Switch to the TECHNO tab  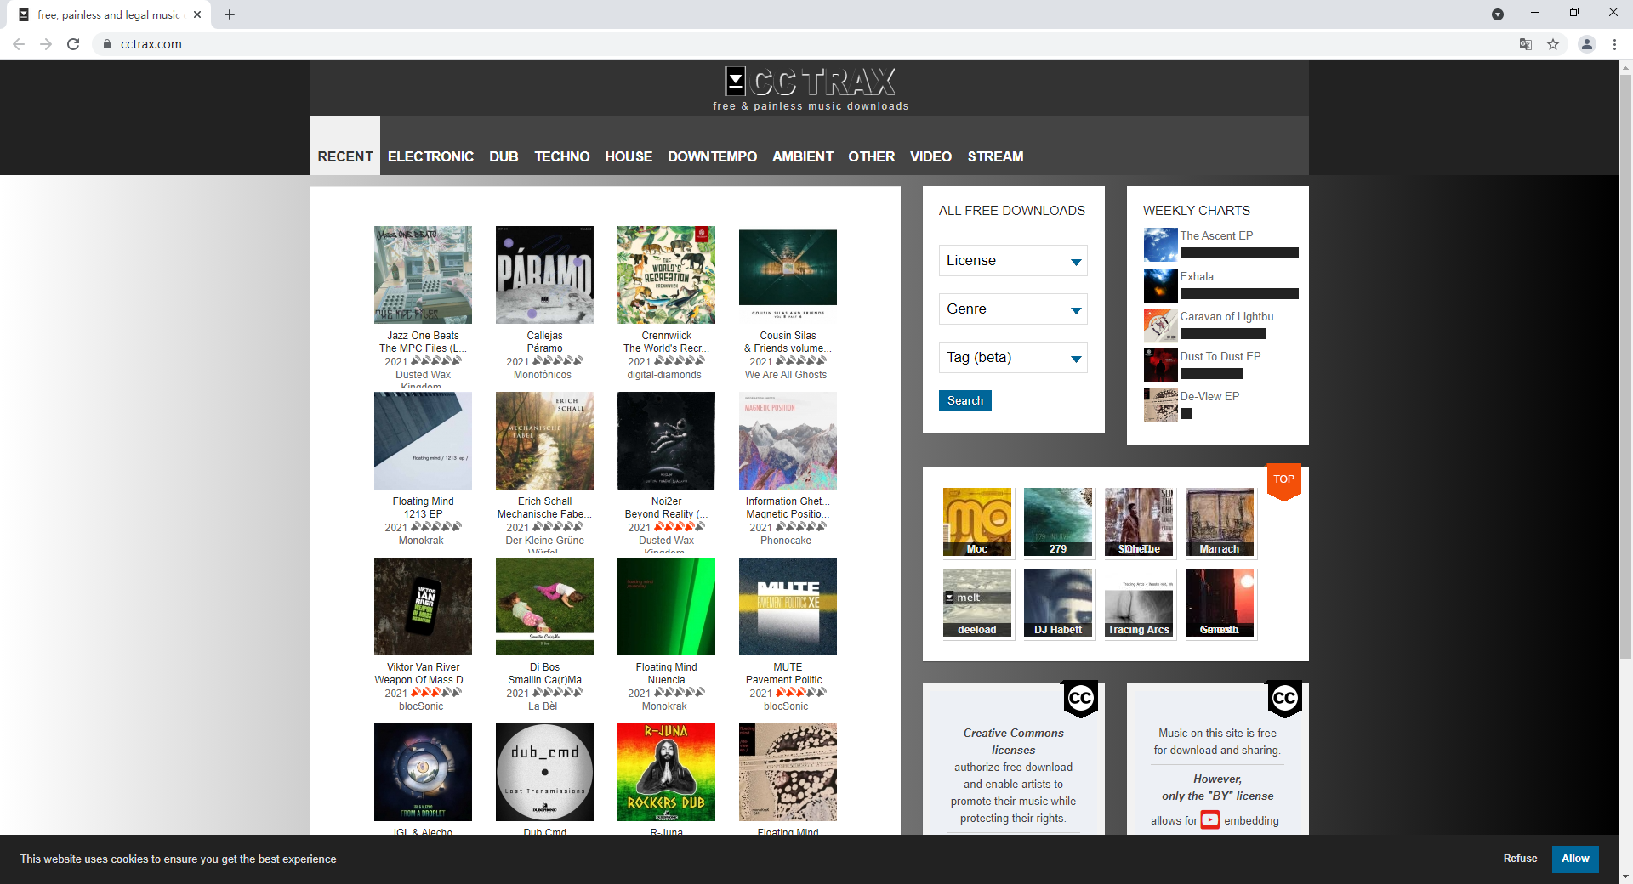561,156
